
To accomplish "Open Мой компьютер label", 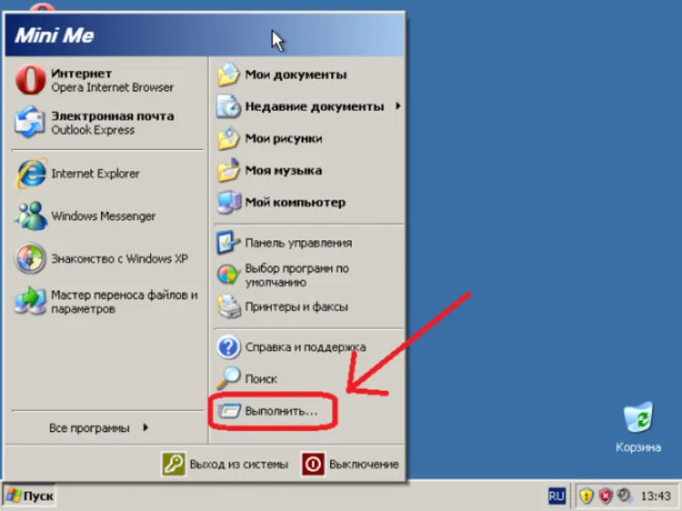I will coord(296,202).
